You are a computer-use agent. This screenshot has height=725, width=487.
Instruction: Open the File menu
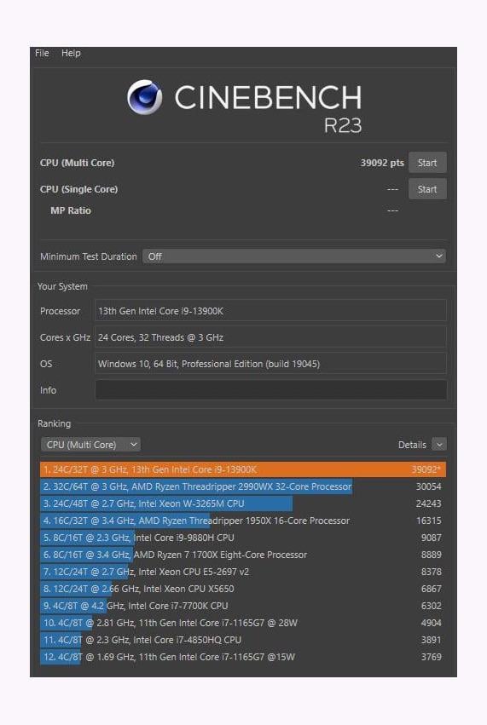[42, 53]
